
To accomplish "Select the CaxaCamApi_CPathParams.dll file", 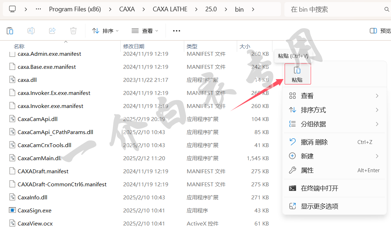I will 55,132.
